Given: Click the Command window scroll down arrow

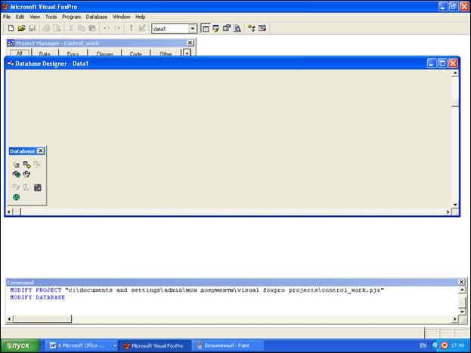Looking at the screenshot, I should 462,311.
